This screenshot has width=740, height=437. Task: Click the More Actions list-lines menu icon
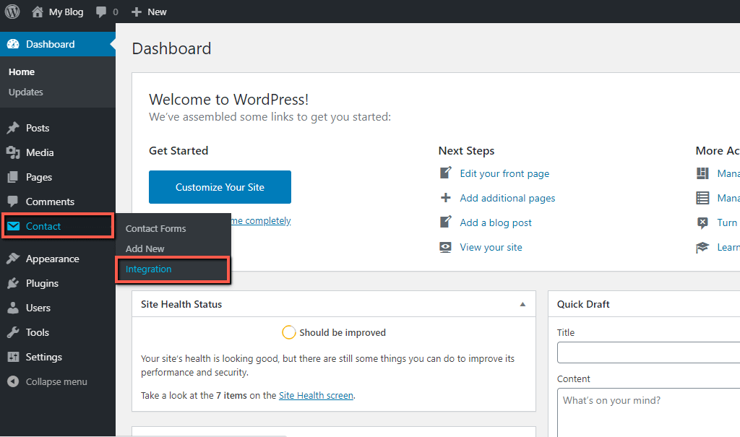click(x=702, y=198)
